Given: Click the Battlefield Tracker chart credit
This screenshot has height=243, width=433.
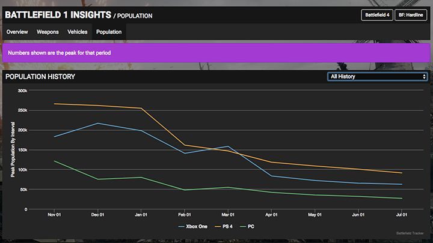Looking at the screenshot, I should tap(410, 232).
